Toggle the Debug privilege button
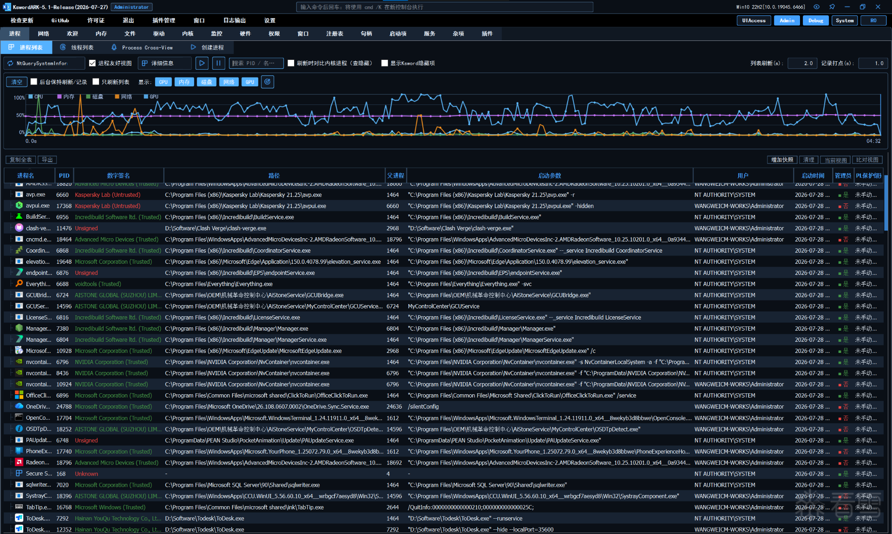 pos(815,20)
